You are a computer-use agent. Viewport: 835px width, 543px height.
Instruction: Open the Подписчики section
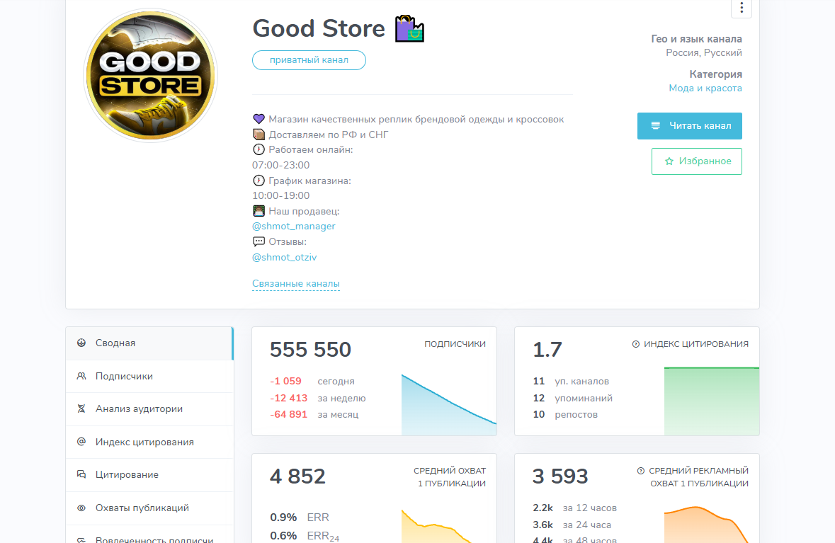(149, 377)
